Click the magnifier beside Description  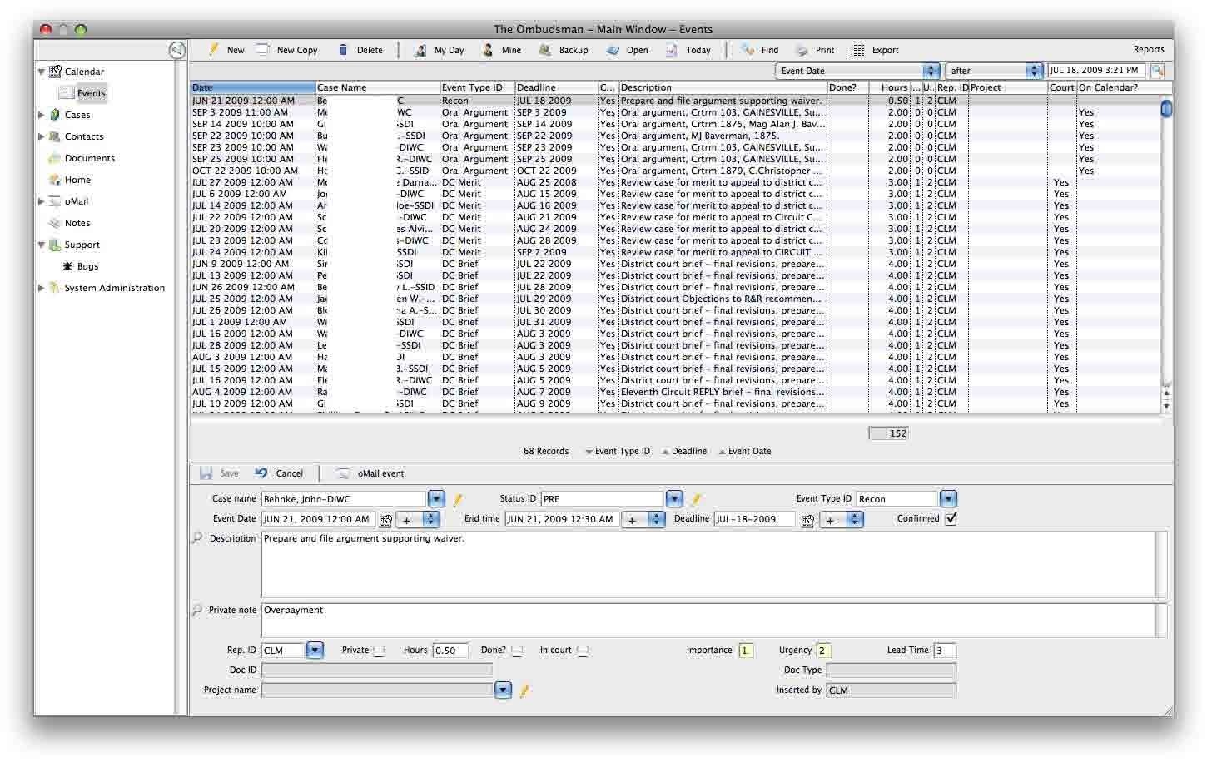click(x=197, y=538)
